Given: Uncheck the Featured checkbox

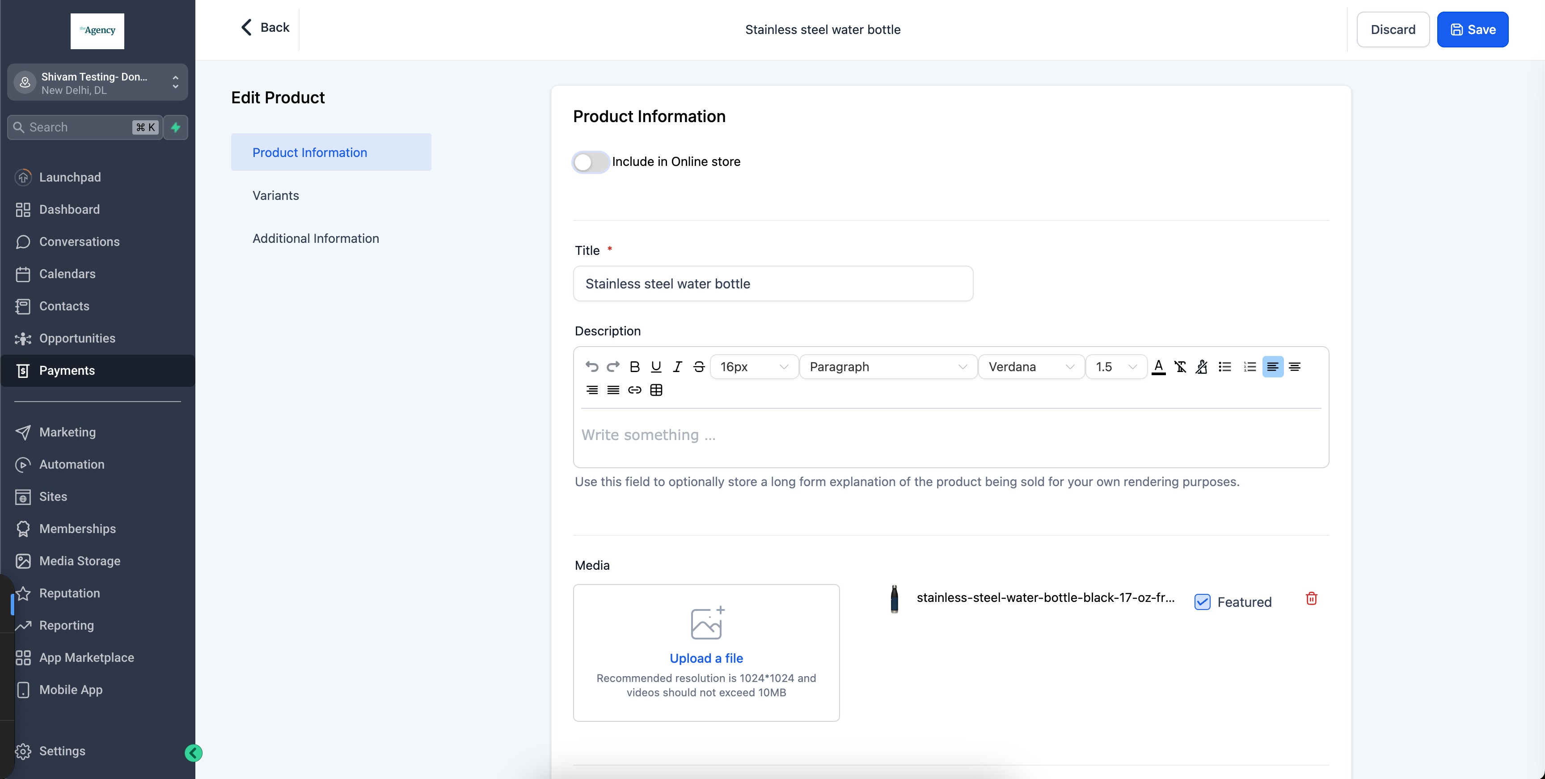Looking at the screenshot, I should tap(1202, 602).
